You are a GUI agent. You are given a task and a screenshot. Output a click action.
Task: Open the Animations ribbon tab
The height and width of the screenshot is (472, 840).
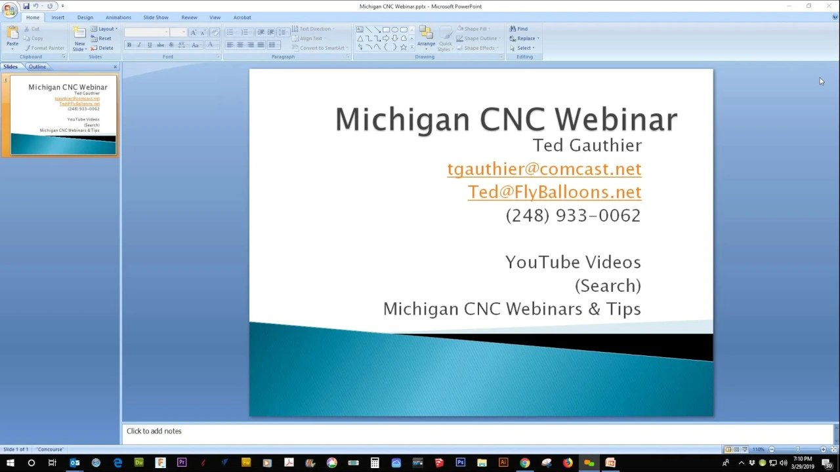coord(118,18)
